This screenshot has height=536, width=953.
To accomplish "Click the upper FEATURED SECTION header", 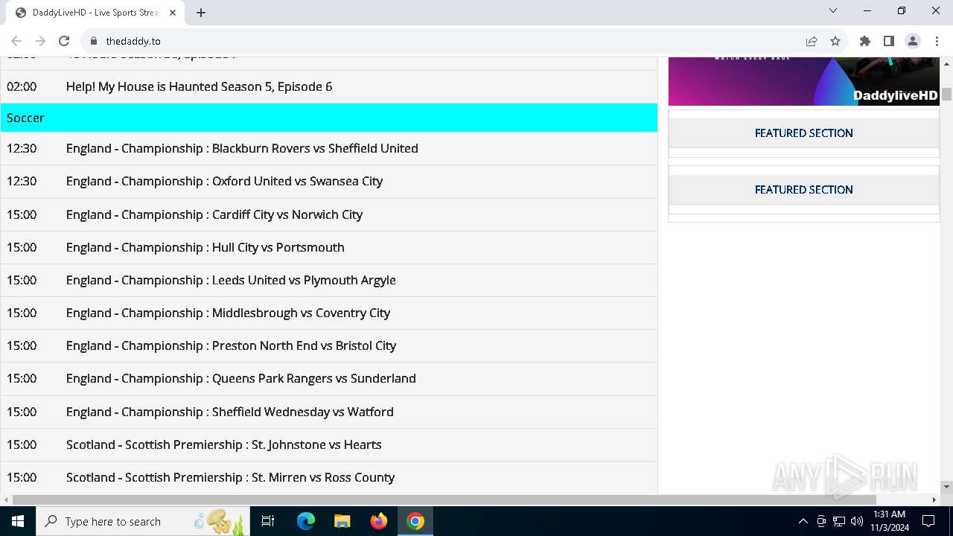I will click(x=803, y=133).
